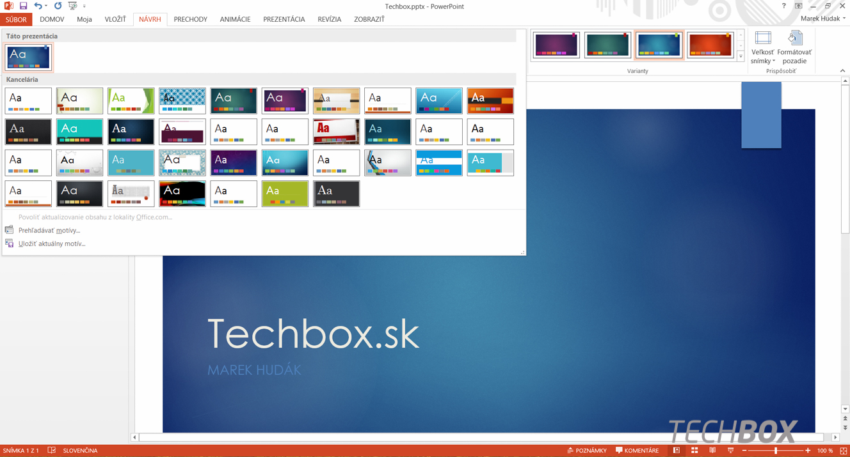Viewport: 850px width, 457px height.
Task: Open the REVÍZIA ribbon tab
Action: pyautogui.click(x=329, y=19)
